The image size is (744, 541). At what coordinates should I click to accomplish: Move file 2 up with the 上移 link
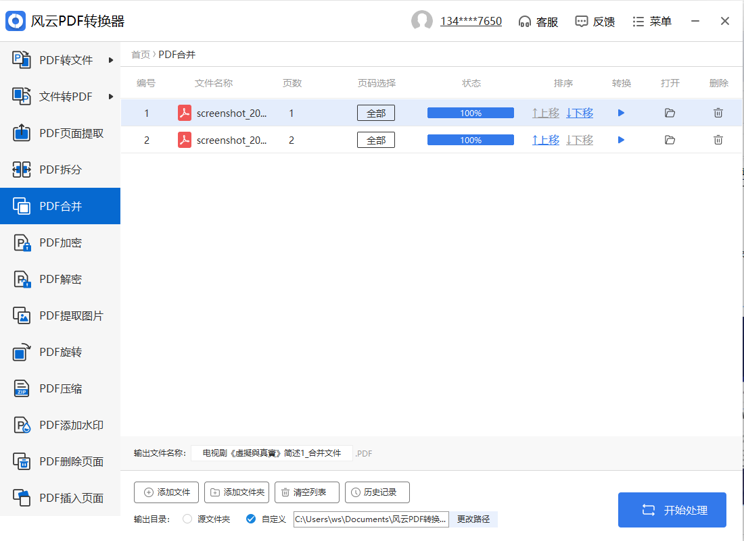pyautogui.click(x=545, y=140)
